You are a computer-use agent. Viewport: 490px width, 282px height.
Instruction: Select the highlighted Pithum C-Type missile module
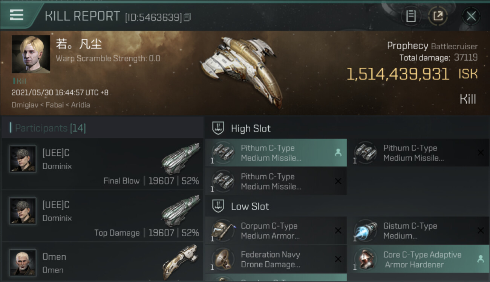(x=276, y=153)
